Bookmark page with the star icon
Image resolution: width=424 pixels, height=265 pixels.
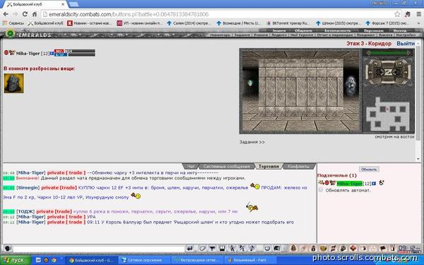tap(397, 14)
